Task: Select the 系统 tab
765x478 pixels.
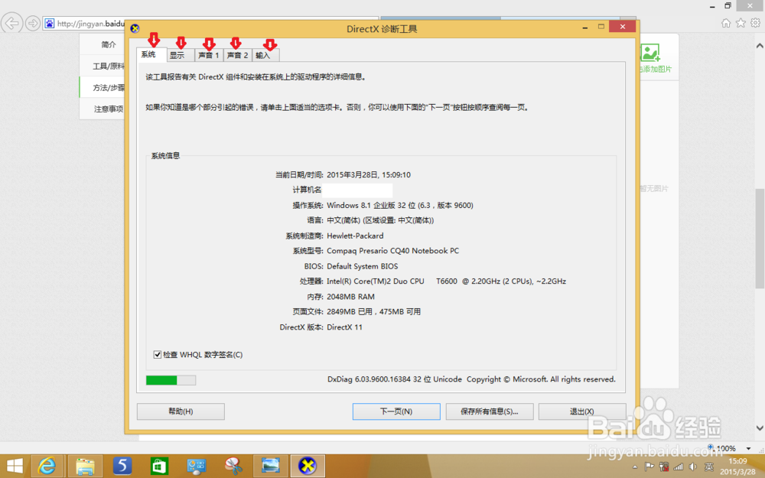Action: (x=151, y=54)
